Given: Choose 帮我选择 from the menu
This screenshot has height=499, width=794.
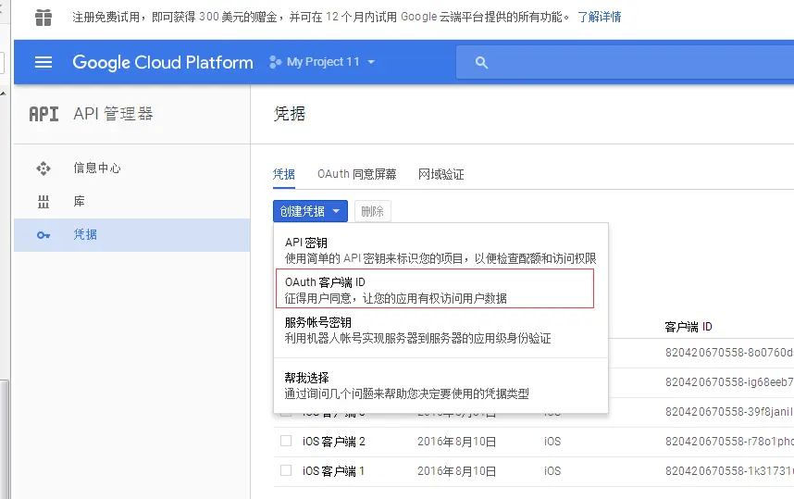Looking at the screenshot, I should 440,385.
